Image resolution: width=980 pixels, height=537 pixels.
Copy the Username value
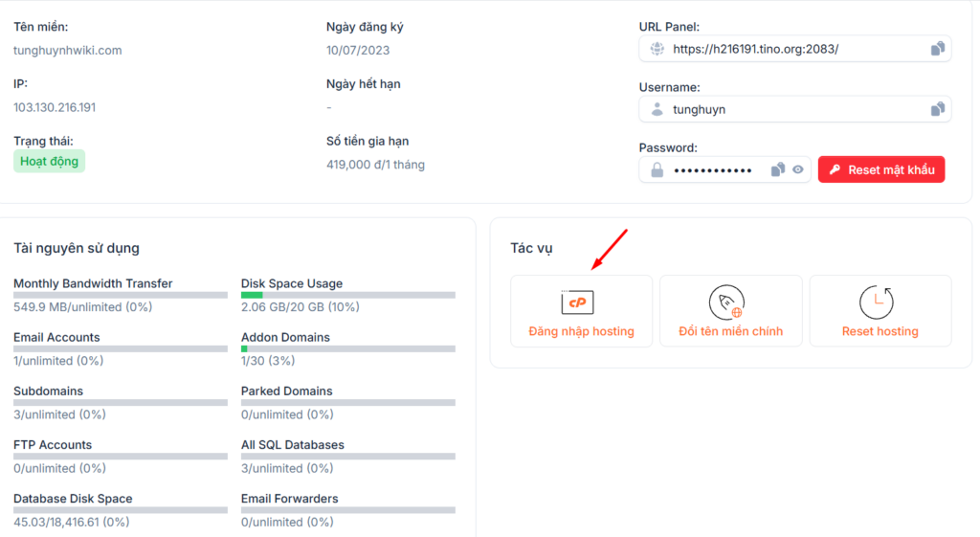coord(938,110)
